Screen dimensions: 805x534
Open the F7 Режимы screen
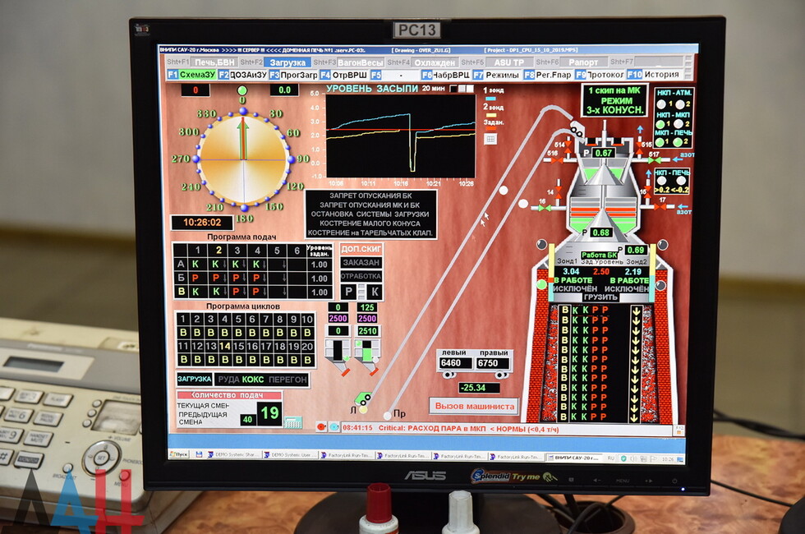(x=496, y=75)
